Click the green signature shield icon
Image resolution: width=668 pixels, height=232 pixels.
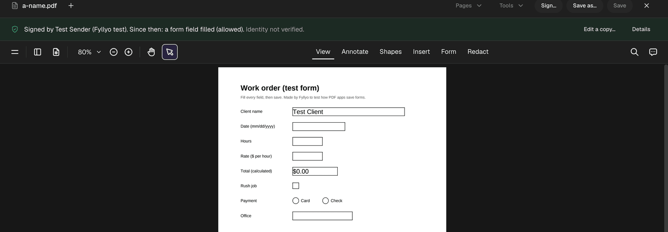click(15, 29)
